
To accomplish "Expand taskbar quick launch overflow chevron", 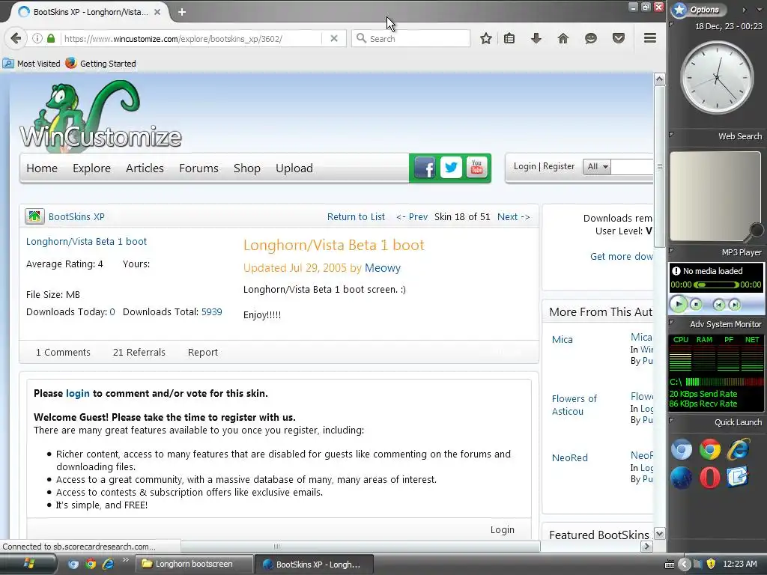I will click(x=125, y=560).
